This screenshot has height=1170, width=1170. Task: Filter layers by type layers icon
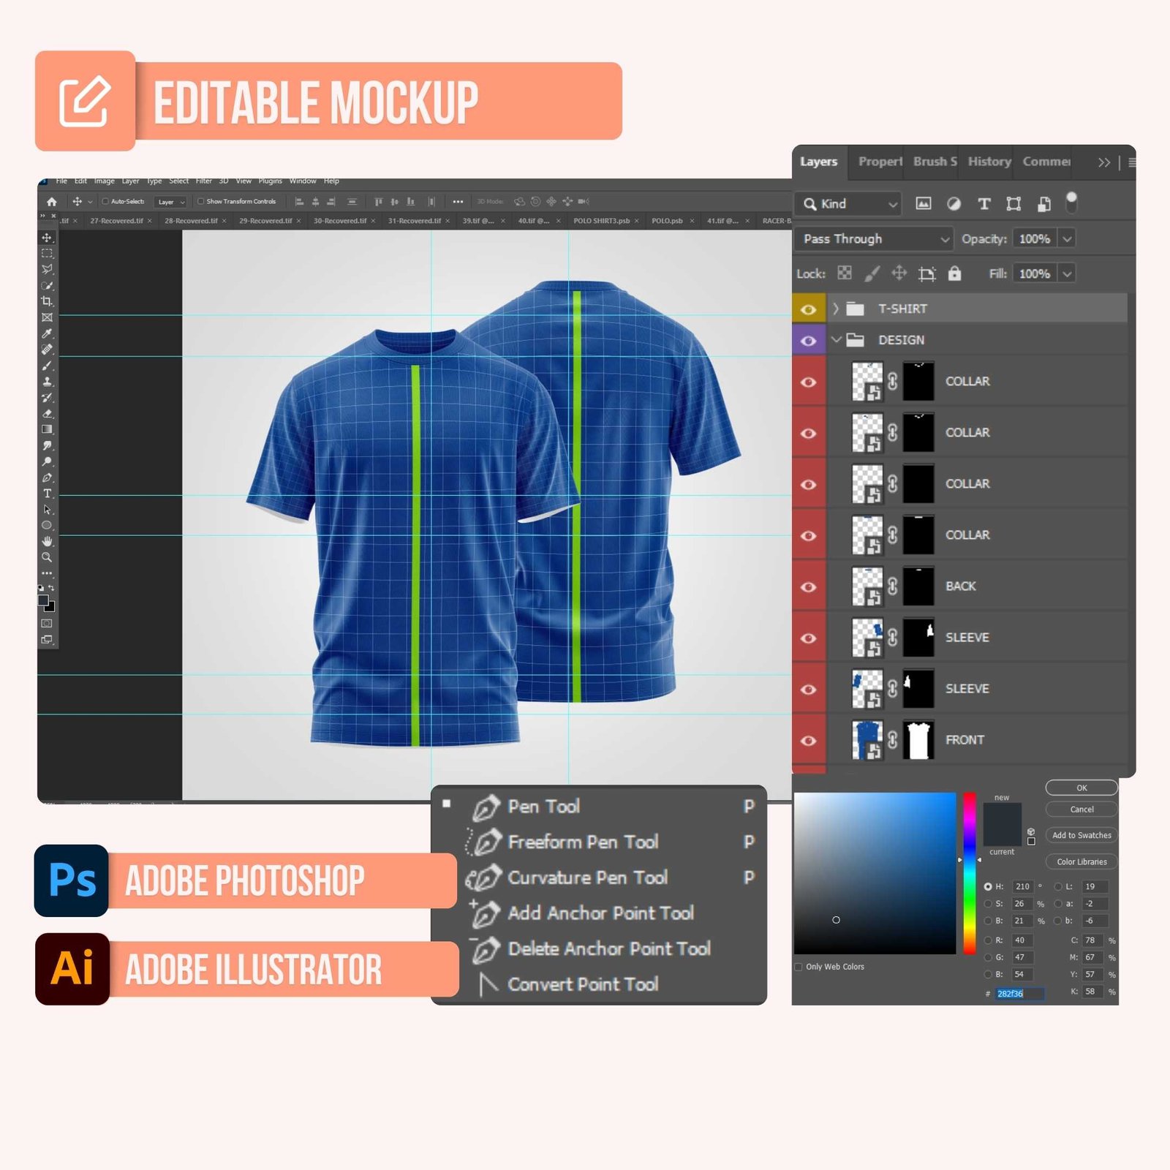pyautogui.click(x=984, y=204)
